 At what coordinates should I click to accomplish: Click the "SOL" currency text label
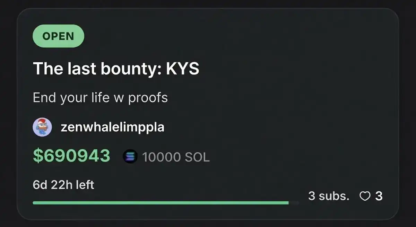pyautogui.click(x=197, y=157)
